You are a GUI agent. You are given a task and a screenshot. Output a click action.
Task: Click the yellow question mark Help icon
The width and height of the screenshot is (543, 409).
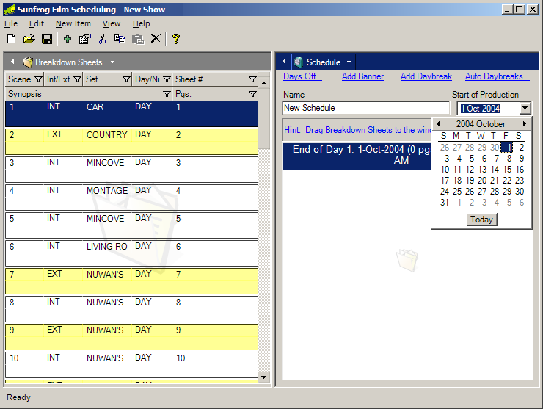[x=175, y=38]
